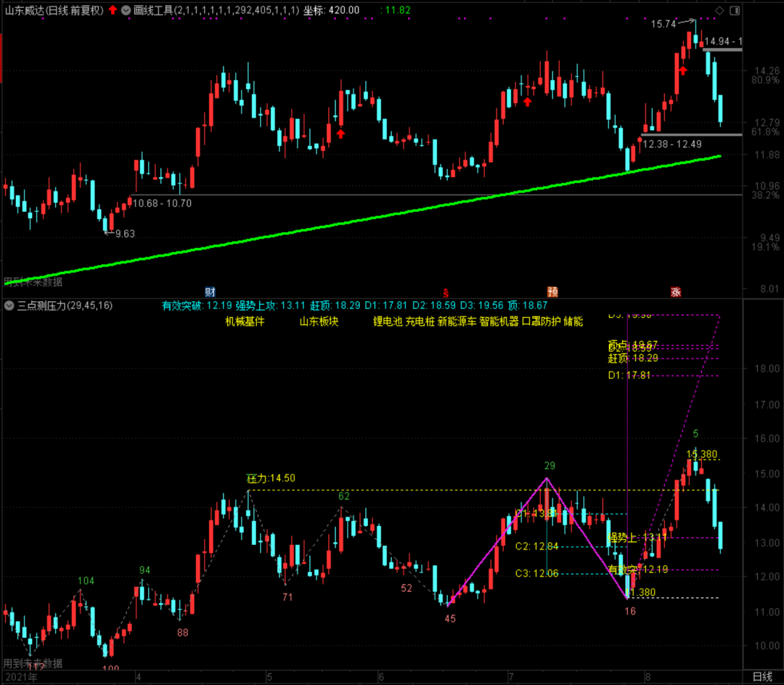Viewport: 784px width, 685px height.
Task: Click the 10.68 - 10.70 gap label
Action: click(162, 203)
